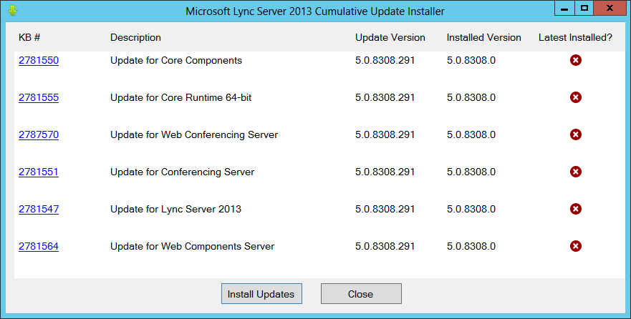The image size is (631, 319).
Task: Click update version in Update for Conferencing Server row
Action: (385, 172)
